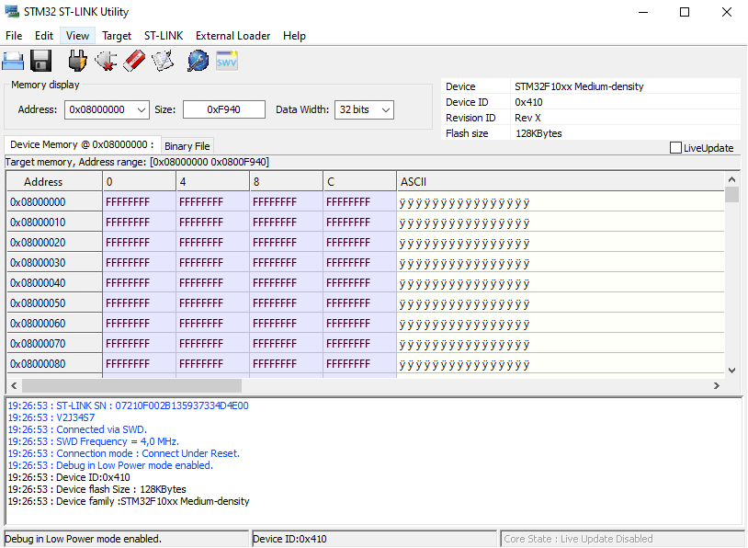Open the View menu

pos(77,36)
